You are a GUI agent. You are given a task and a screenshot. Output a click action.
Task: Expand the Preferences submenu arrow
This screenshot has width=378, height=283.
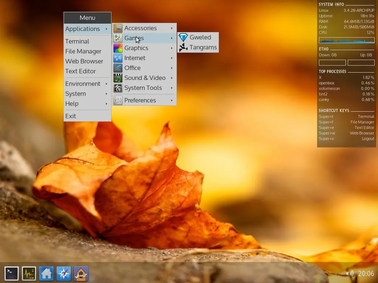coord(172,100)
